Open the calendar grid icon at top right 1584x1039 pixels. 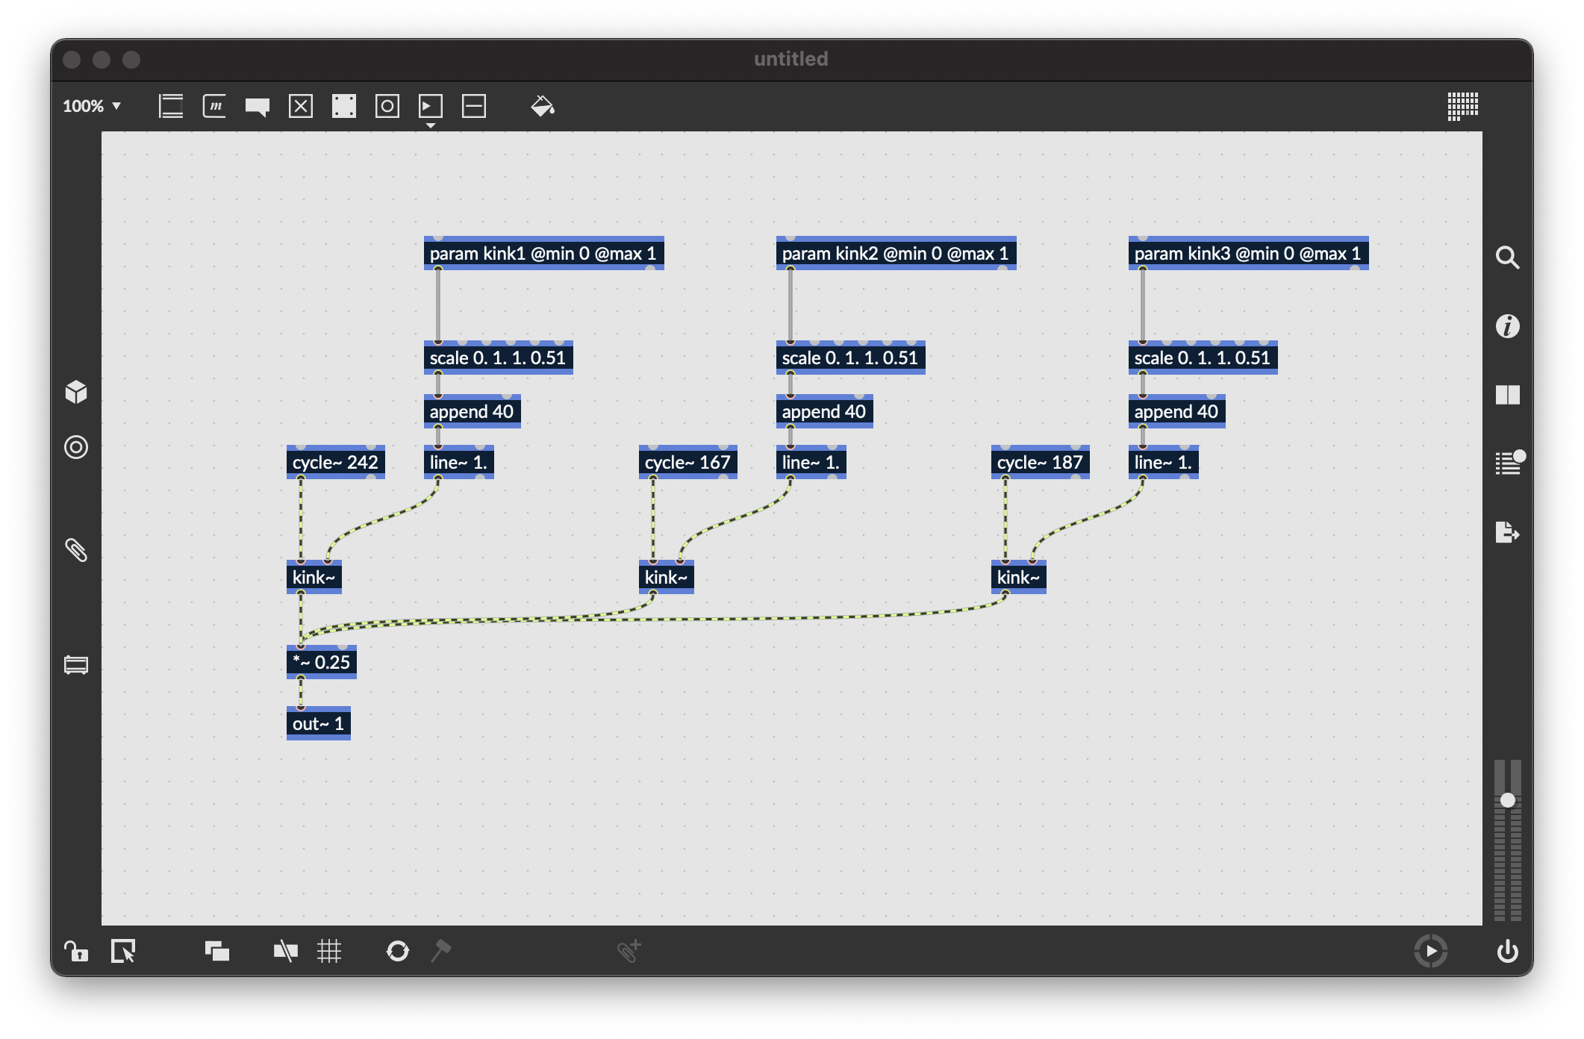pyautogui.click(x=1462, y=106)
